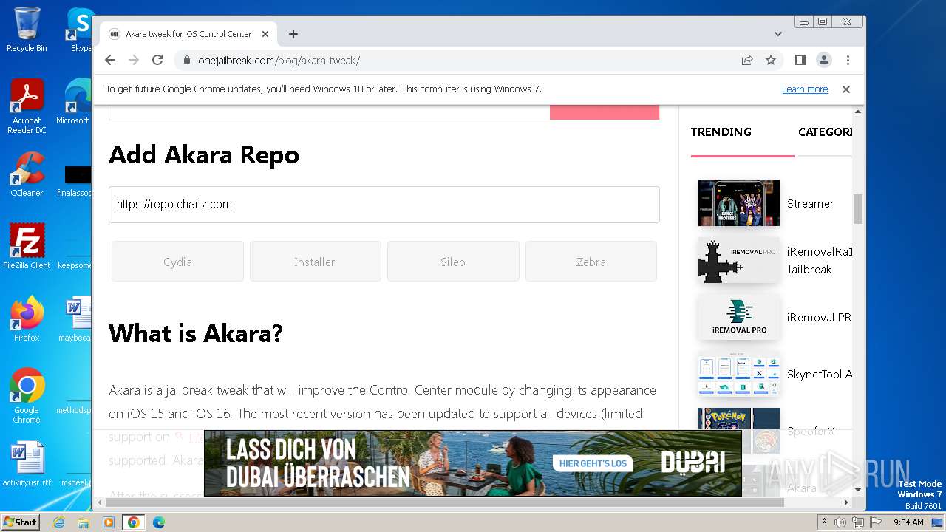Click the scroll up arrow of the page
The width and height of the screenshot is (946, 532).
pos(858,112)
